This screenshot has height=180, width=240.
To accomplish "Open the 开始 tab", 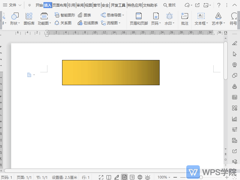I will point(39,5).
